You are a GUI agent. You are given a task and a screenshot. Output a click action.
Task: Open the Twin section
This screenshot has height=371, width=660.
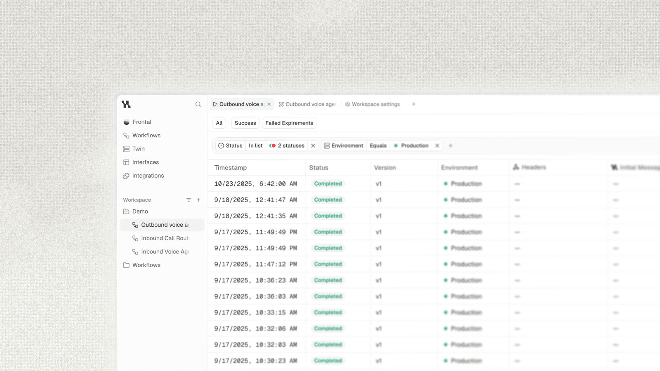click(134, 149)
